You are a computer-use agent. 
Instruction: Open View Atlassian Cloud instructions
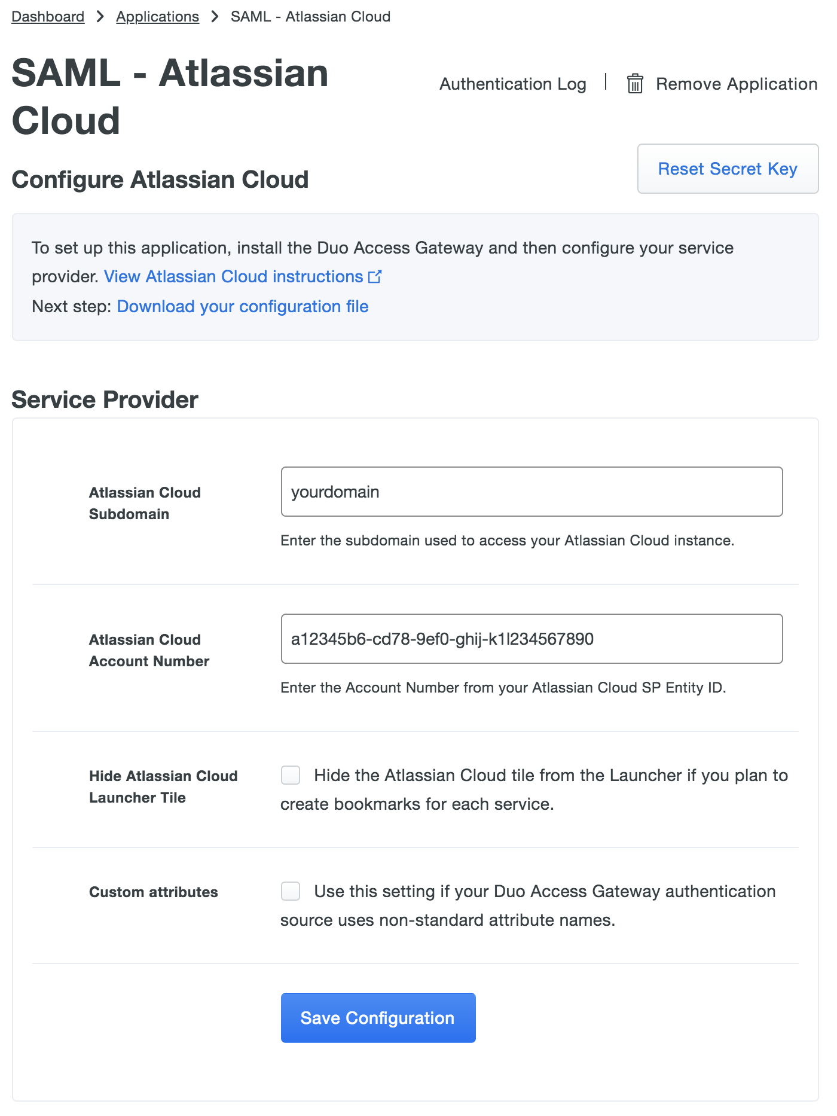click(234, 276)
